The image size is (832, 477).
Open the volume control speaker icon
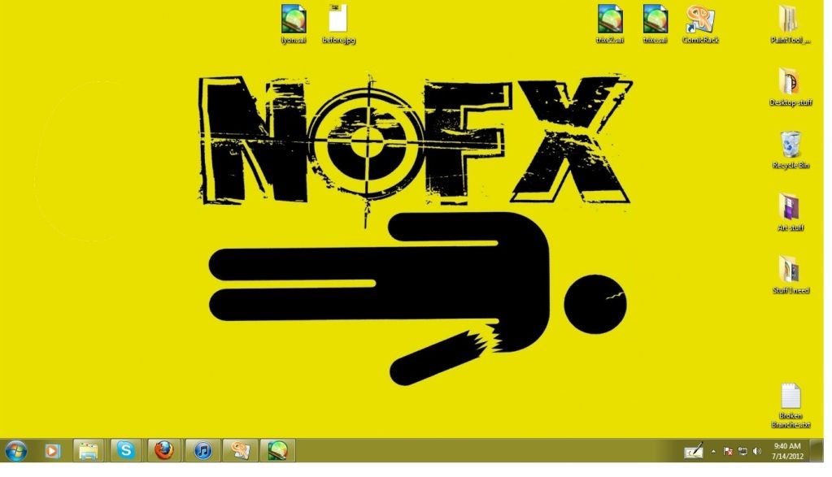click(757, 452)
